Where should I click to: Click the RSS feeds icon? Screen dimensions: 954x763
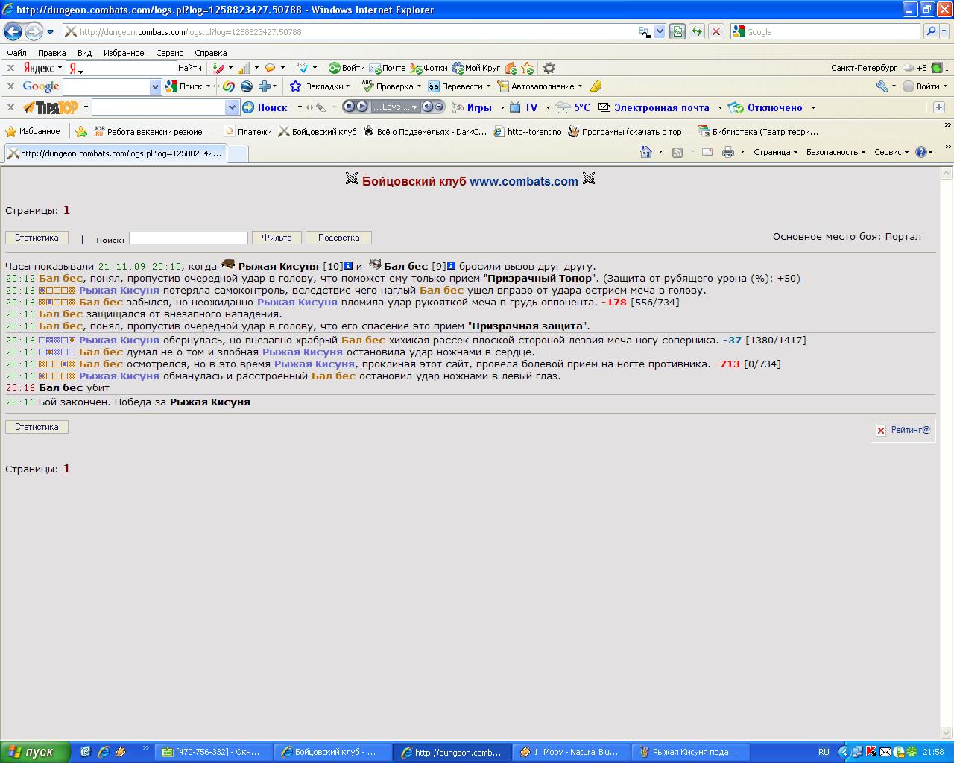677,152
